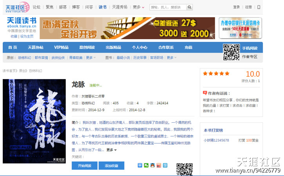Click the 青春耽美 category link

click(x=76, y=58)
